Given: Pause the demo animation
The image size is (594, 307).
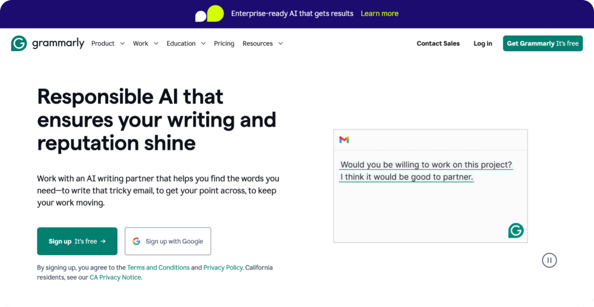Looking at the screenshot, I should point(549,260).
